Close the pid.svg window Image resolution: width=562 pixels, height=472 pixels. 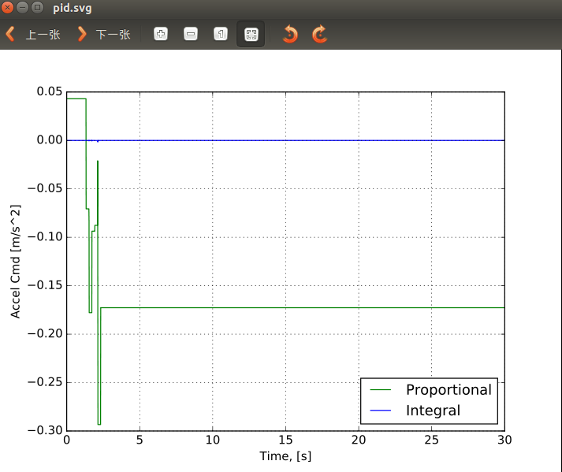[8, 8]
